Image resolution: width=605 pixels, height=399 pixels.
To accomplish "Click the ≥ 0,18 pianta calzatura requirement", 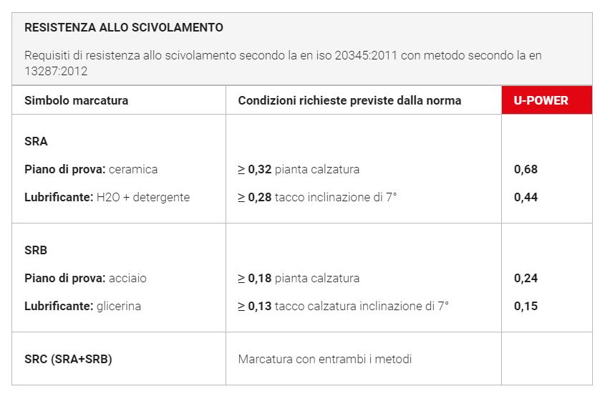I will pos(299,278).
